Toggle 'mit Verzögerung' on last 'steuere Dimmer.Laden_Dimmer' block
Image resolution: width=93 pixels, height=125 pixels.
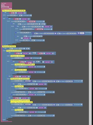54,115
